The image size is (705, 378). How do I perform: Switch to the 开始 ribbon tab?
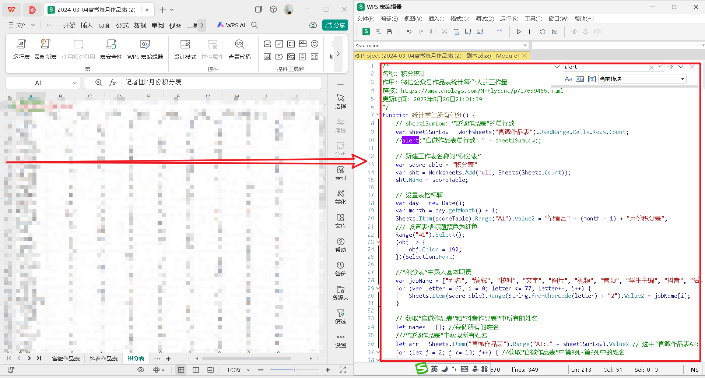[x=69, y=25]
